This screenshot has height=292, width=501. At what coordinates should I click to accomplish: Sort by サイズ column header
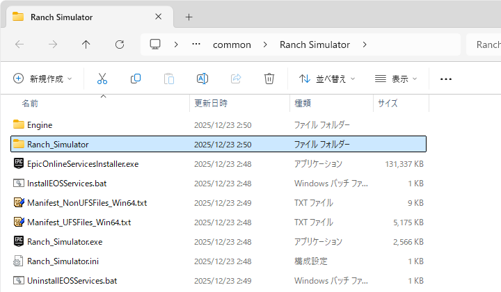(x=388, y=103)
